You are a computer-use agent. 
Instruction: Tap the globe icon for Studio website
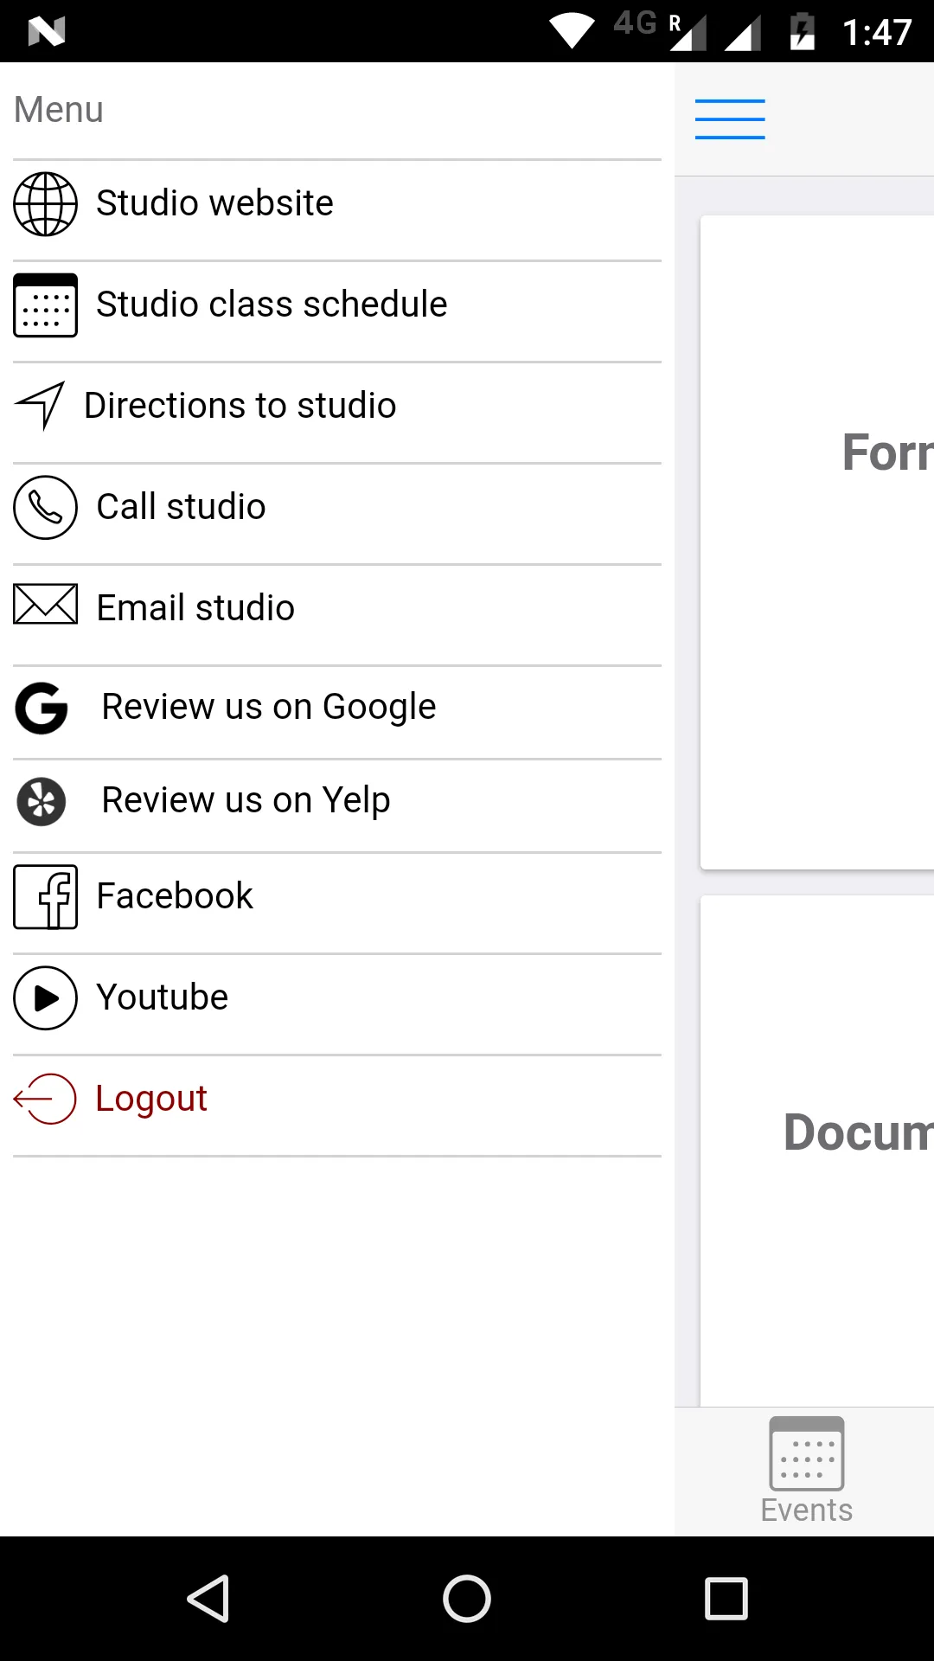45,204
